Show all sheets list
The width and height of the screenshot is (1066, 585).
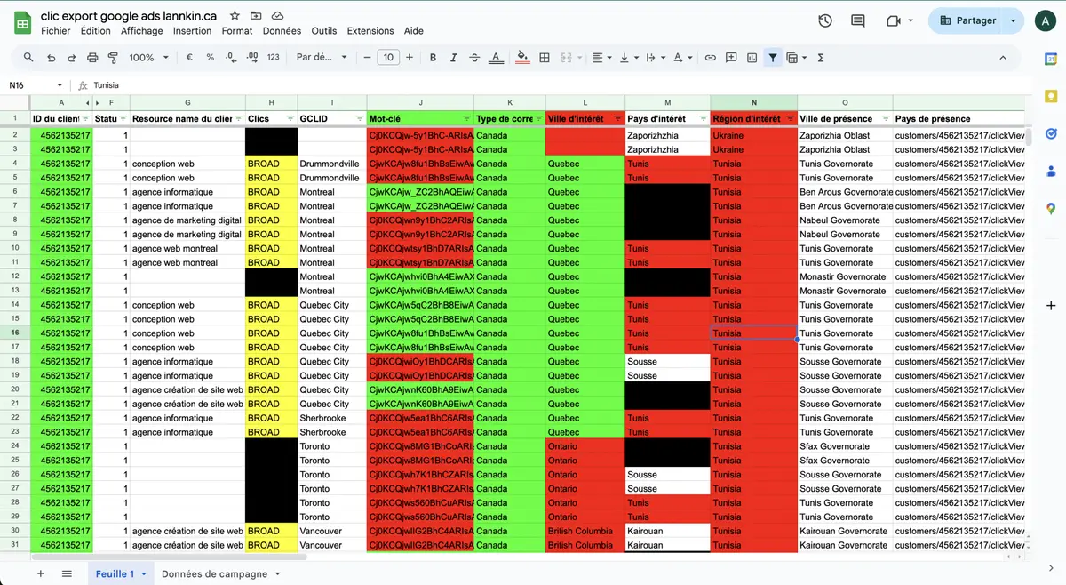pyautogui.click(x=67, y=574)
